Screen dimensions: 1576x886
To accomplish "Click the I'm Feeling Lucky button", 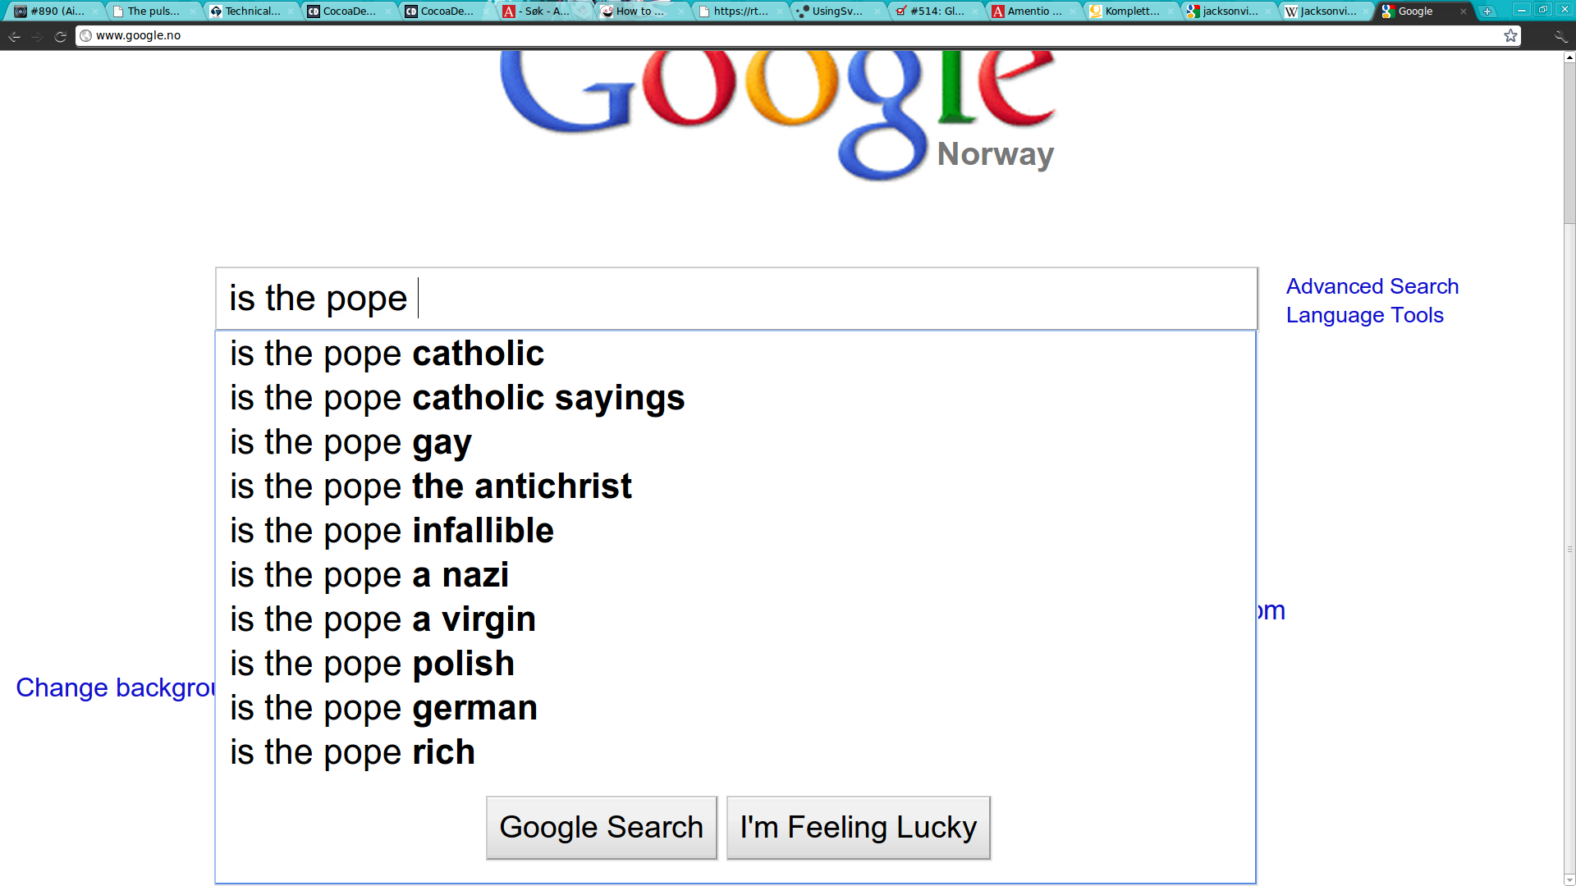I will tap(859, 828).
